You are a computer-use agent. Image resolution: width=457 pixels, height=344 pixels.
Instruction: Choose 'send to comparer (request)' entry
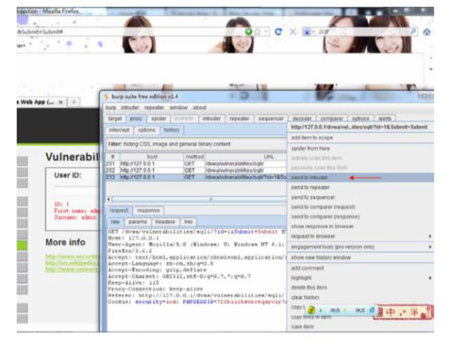point(360,207)
